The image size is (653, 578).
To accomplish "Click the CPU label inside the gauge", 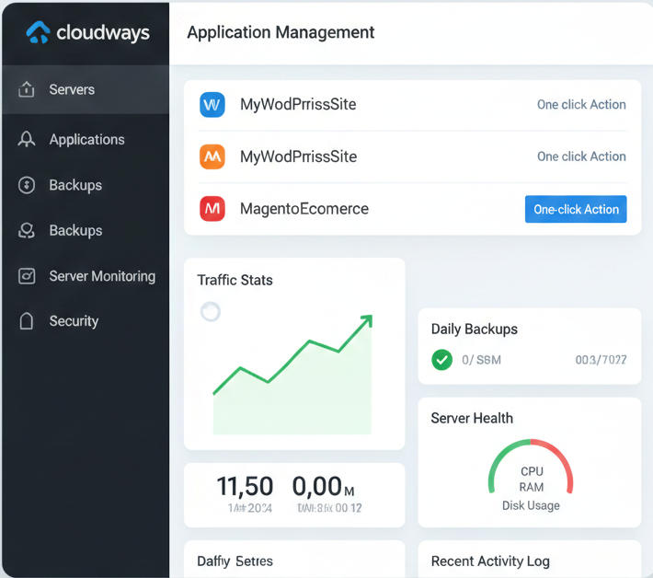I will click(532, 471).
